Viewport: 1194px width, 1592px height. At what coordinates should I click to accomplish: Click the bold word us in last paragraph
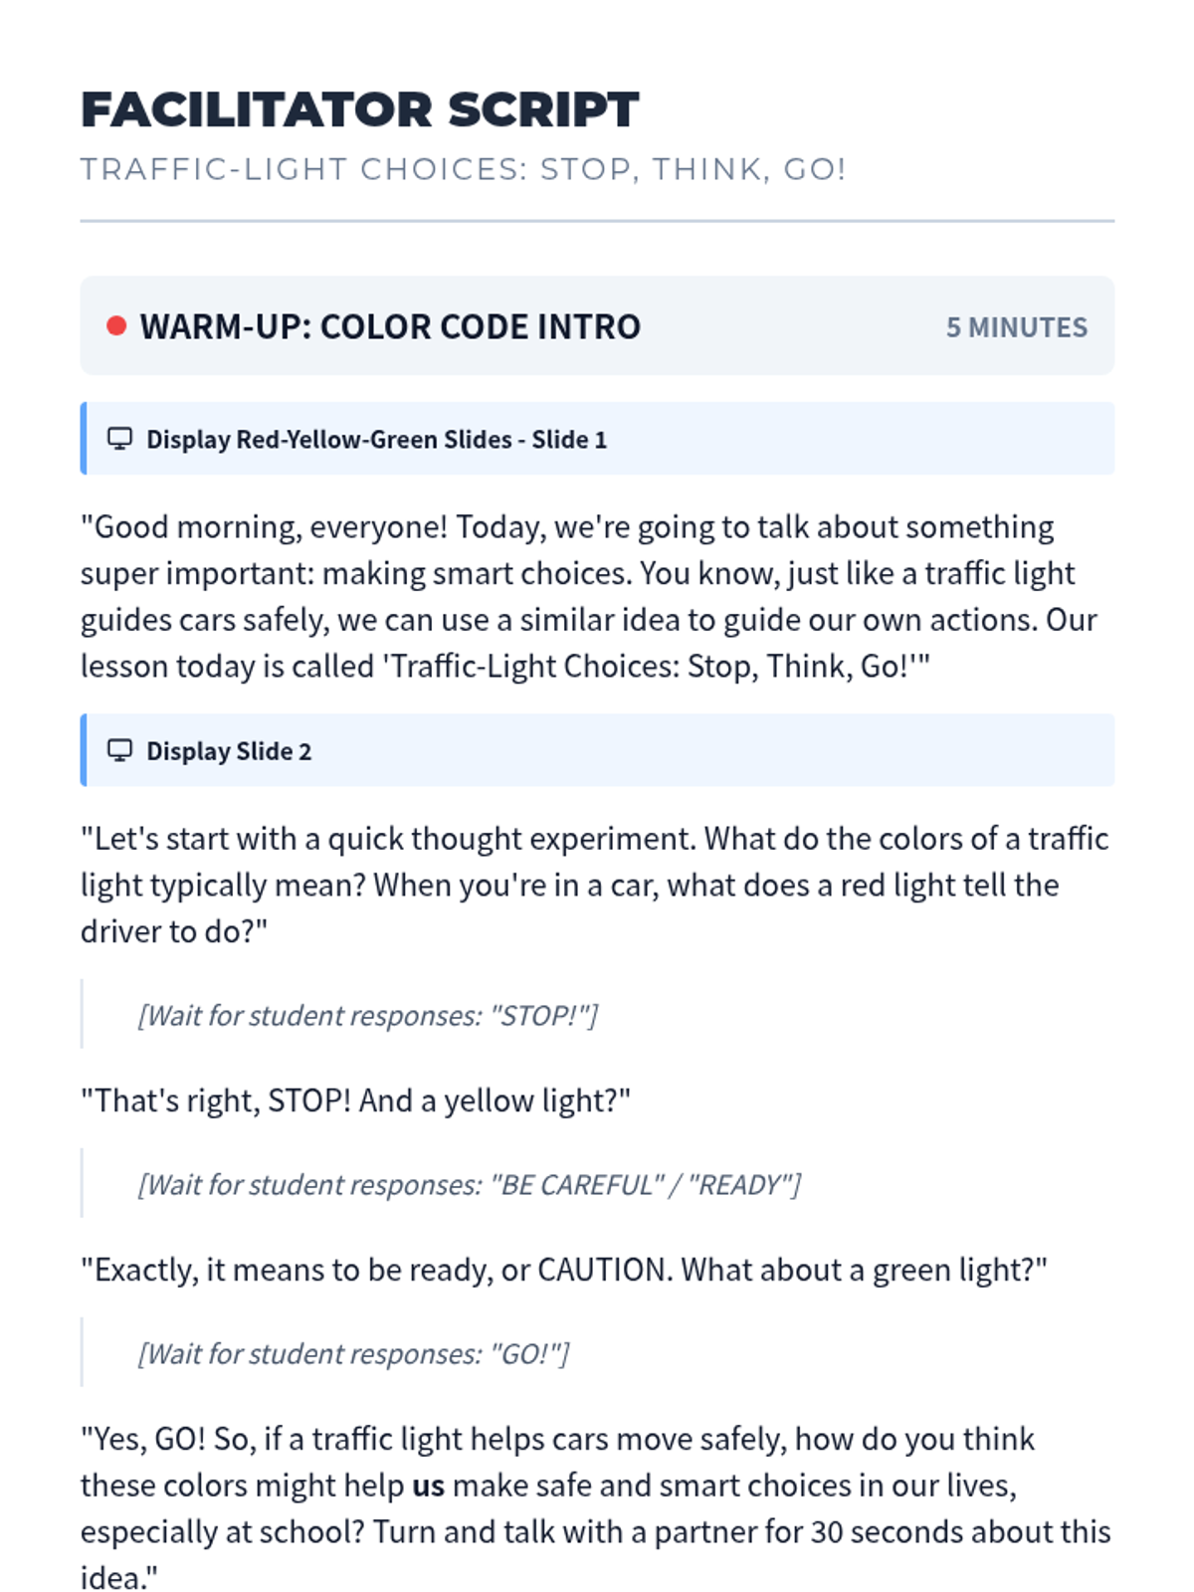click(x=428, y=1486)
